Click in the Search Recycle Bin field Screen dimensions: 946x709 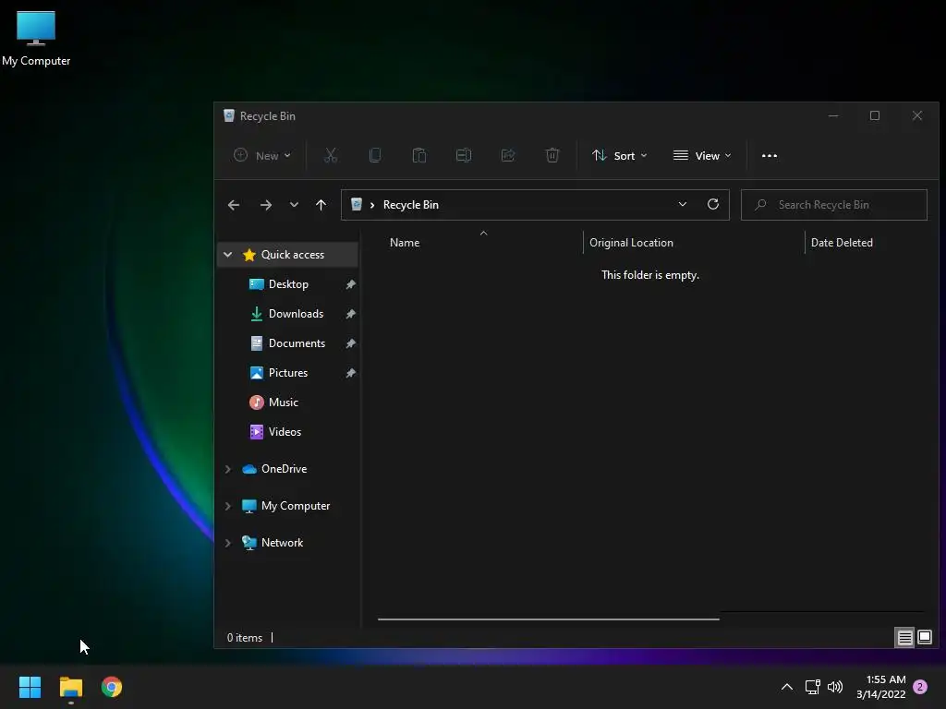pos(834,205)
